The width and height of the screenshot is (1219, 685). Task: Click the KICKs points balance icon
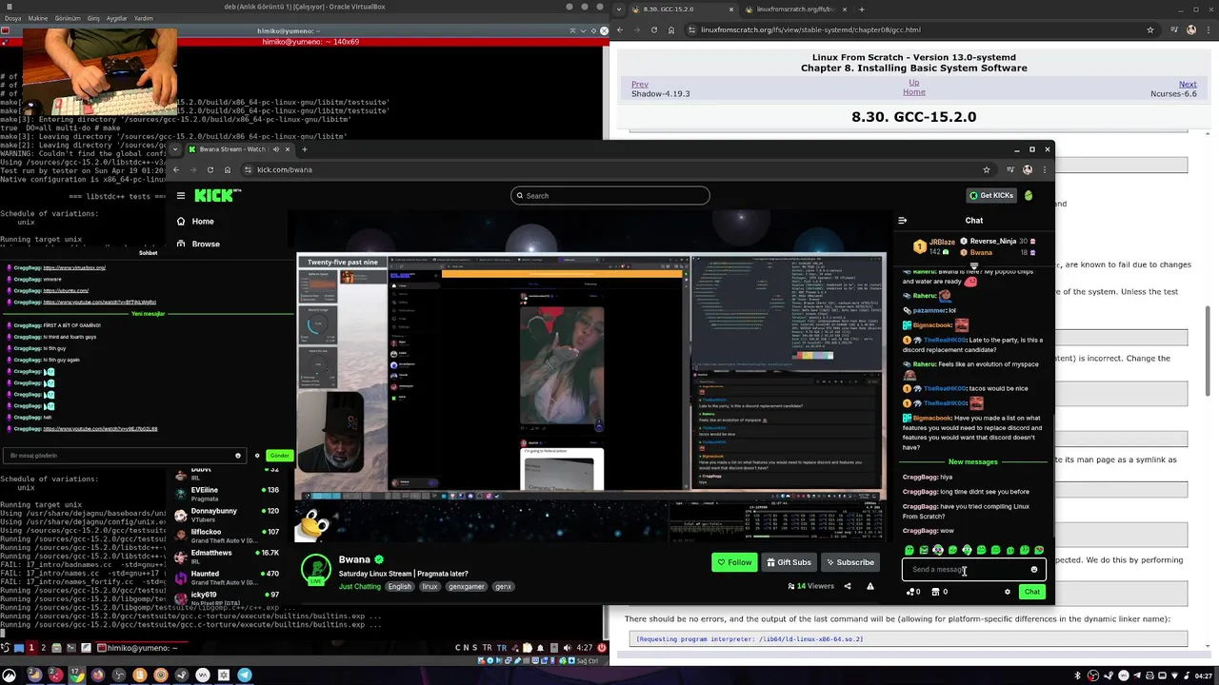click(x=913, y=592)
